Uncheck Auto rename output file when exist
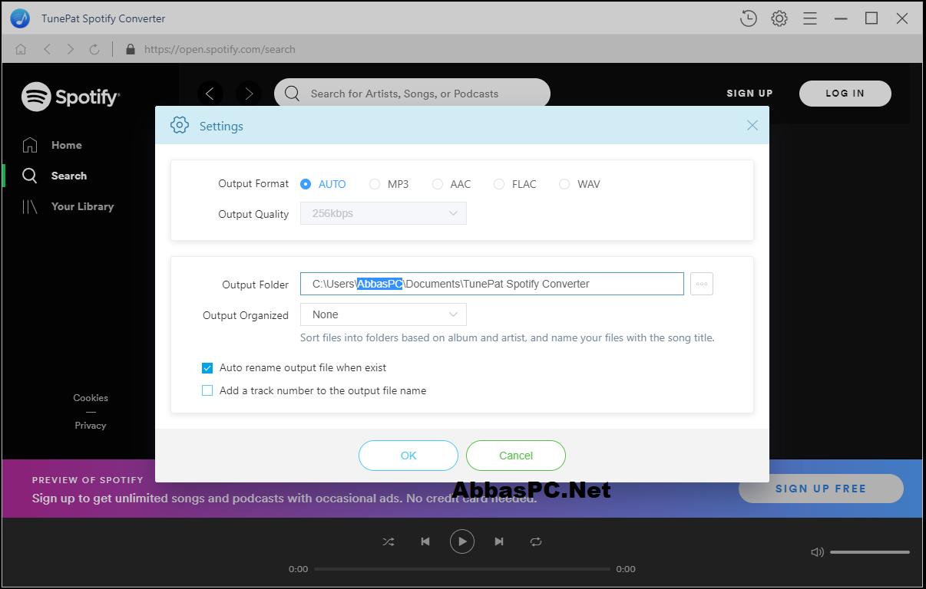 207,368
